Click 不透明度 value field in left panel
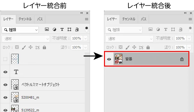The height and width of the screenshot is (112, 194). click(77, 38)
